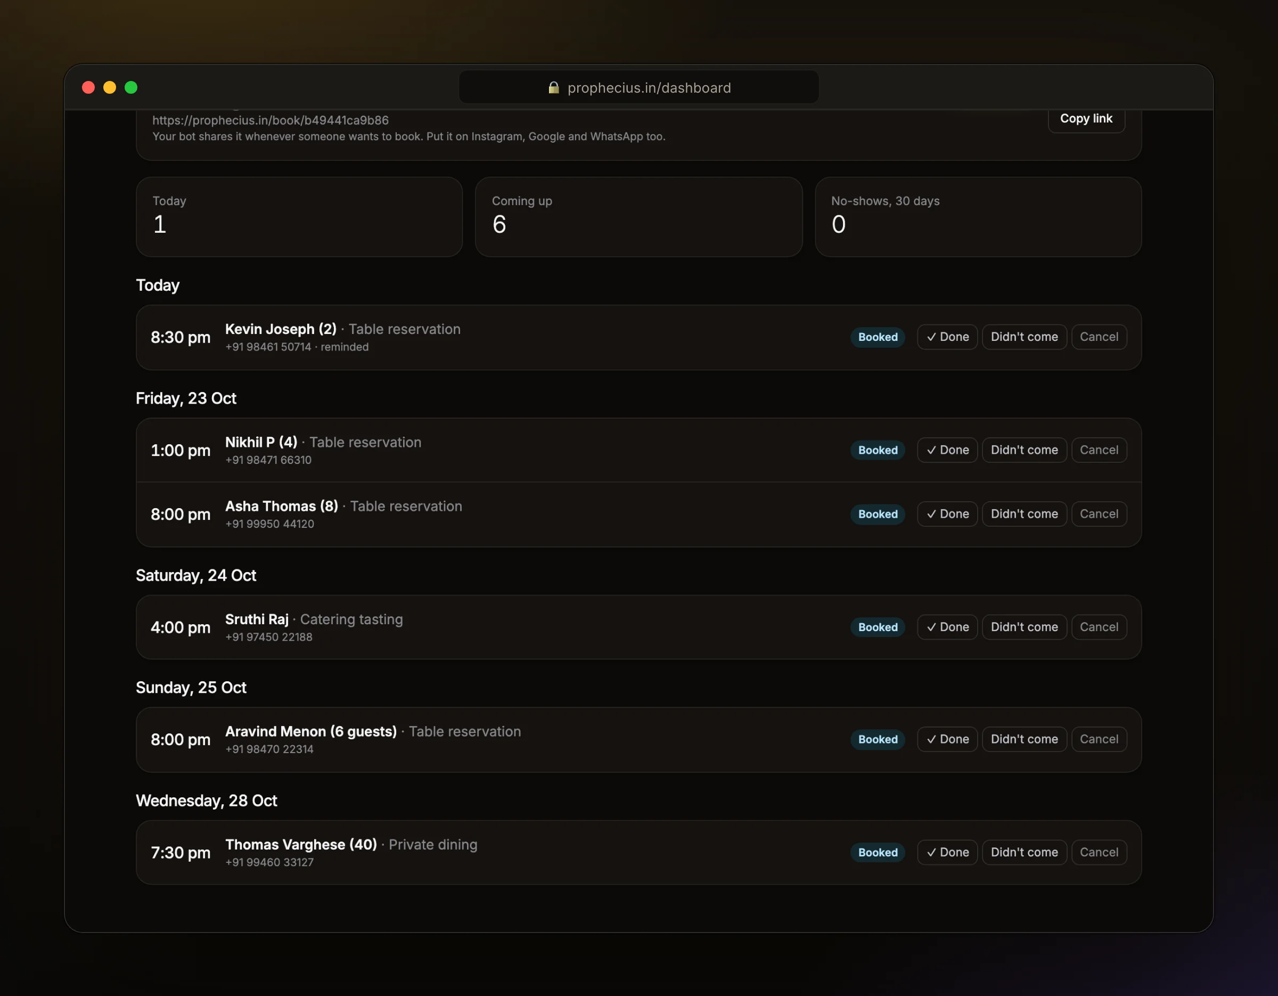The height and width of the screenshot is (996, 1278).
Task: Mark Aravind Menon reservation as Done
Action: 947,739
